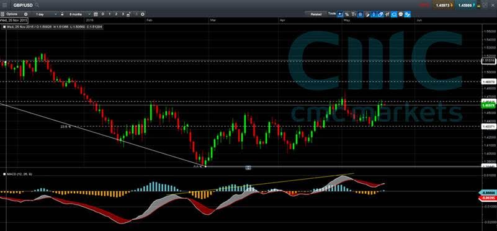Select chart preset 1
This screenshot has height=231, width=497.
(x=110, y=14)
